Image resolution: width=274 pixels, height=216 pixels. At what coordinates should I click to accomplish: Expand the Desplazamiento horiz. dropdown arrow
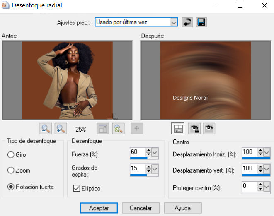(x=267, y=153)
